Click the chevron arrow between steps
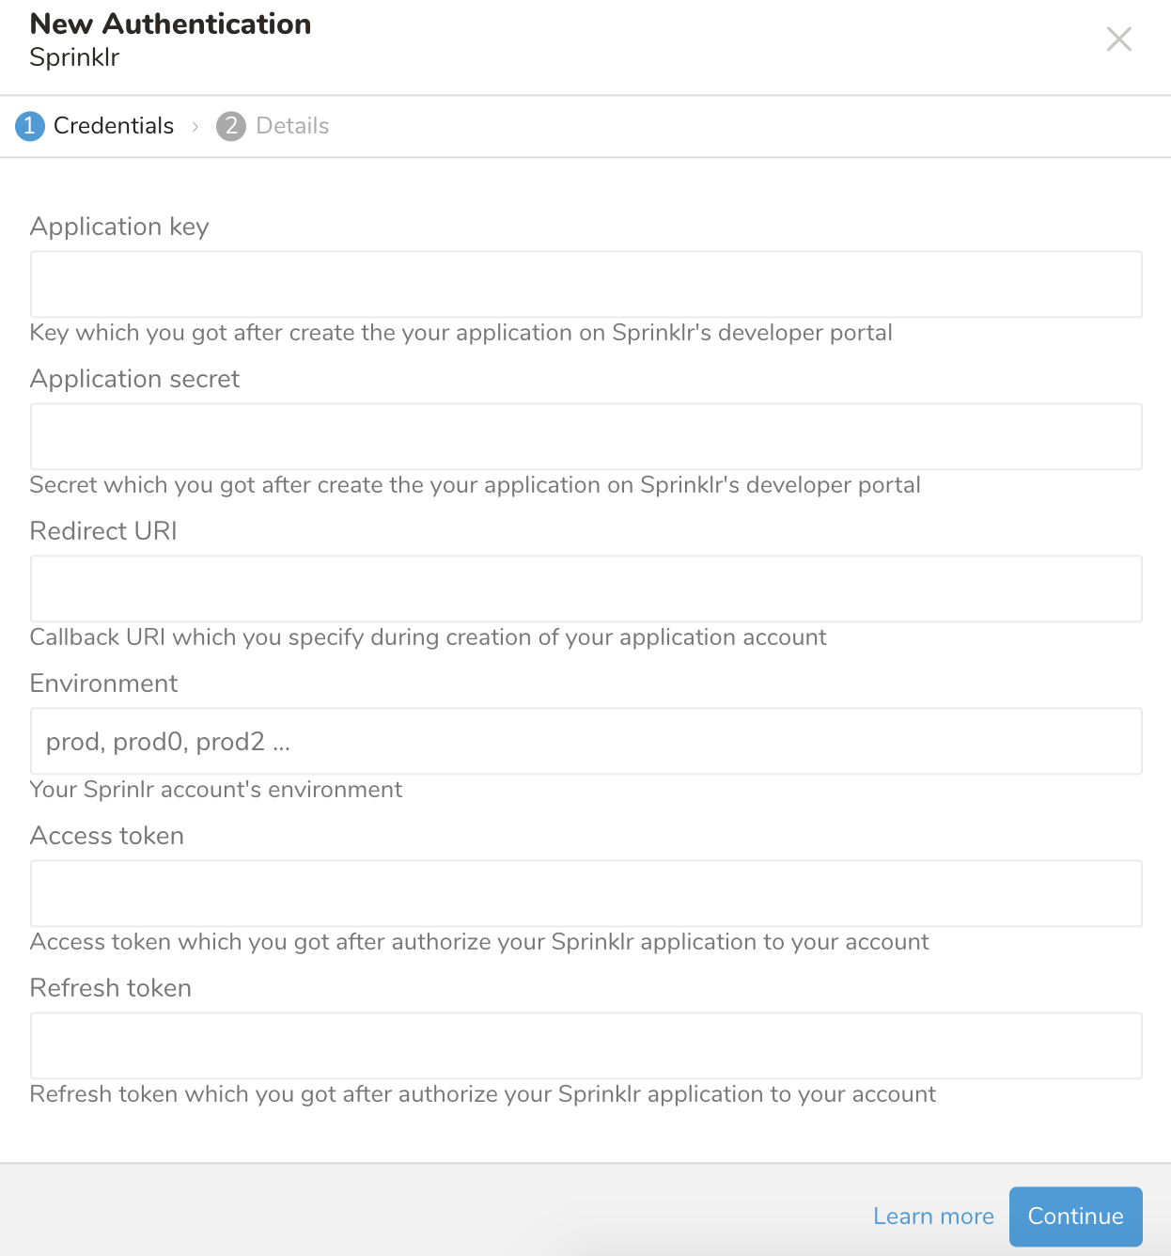Screen dimensions: 1171x1256 [x=195, y=126]
